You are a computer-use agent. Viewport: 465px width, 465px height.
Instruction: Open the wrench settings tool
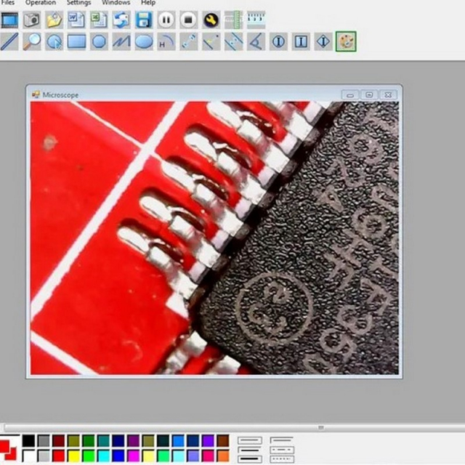coord(211,20)
